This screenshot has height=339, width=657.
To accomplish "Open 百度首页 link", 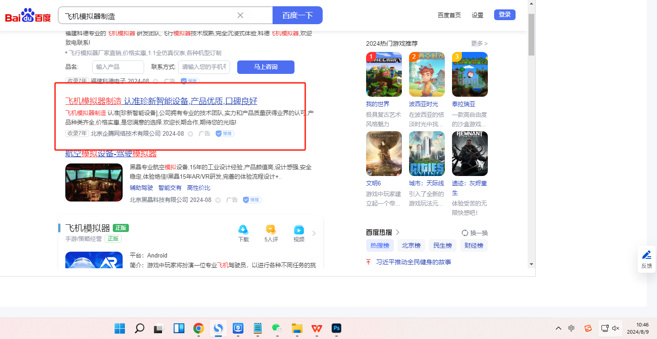I will [449, 15].
